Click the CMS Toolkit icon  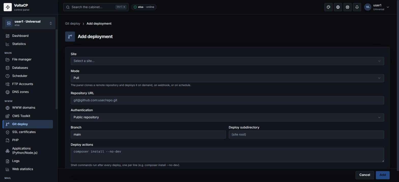(8, 116)
